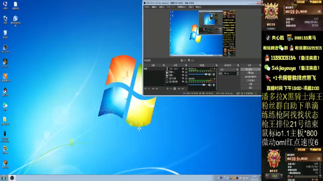Select the 图像 2 source row

177,72
